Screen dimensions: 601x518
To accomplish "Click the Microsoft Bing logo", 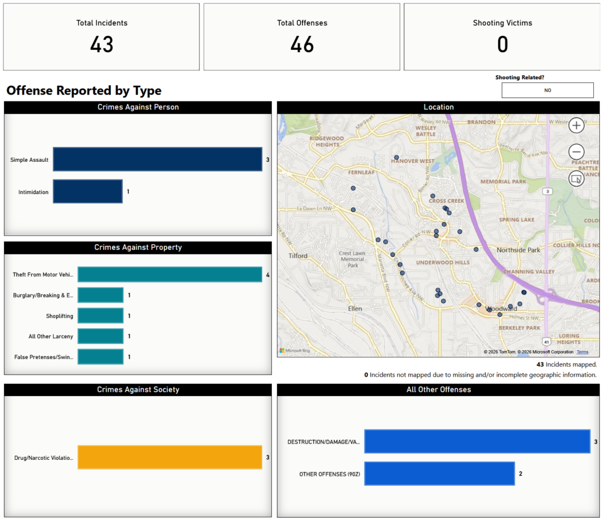I will tap(295, 351).
